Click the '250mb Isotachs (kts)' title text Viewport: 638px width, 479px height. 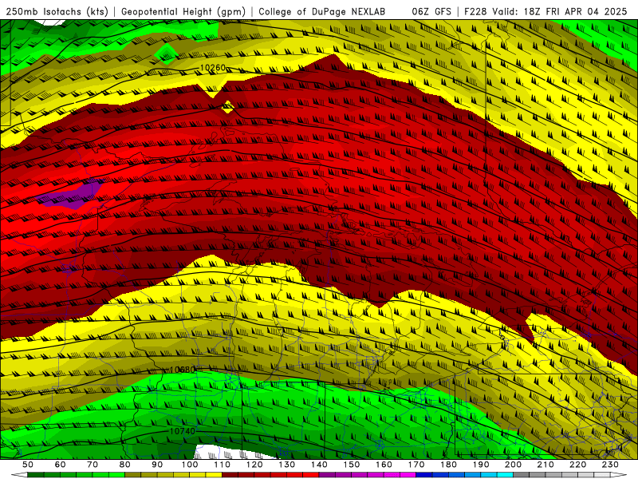point(57,12)
